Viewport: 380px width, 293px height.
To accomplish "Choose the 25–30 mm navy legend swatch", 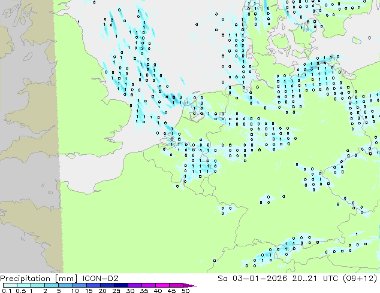I will 120,285.
